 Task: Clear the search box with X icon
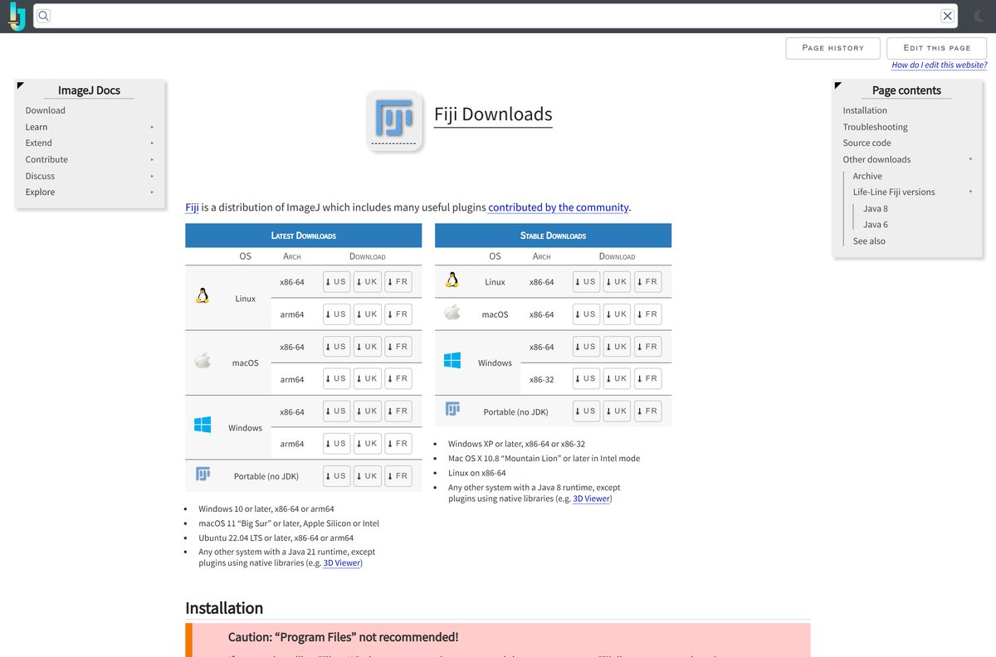[x=947, y=16]
